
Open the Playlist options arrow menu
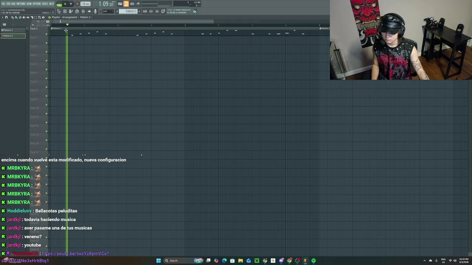pyautogui.click(x=3, y=17)
